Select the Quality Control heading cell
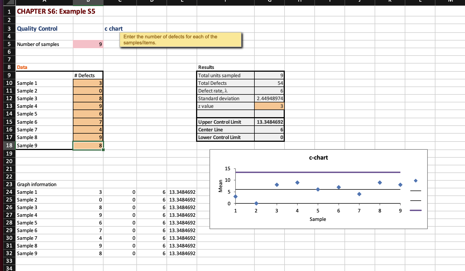The height and width of the screenshot is (271, 465). tap(37, 28)
